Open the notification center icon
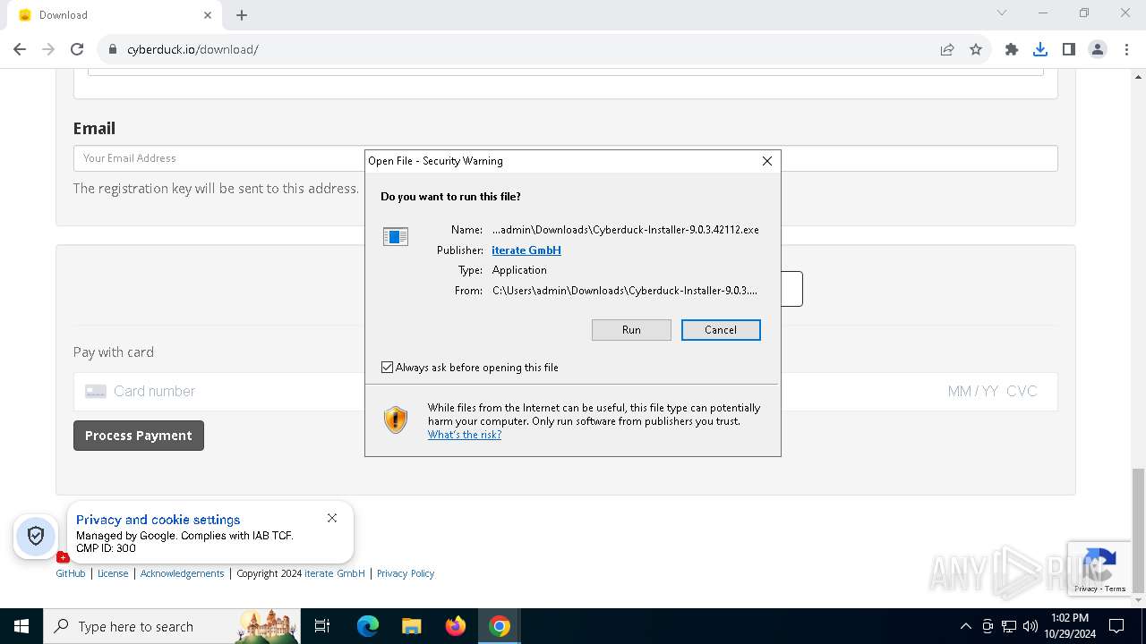The height and width of the screenshot is (644, 1146). click(x=1116, y=626)
